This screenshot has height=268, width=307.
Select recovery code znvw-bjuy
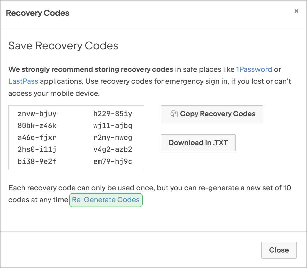(37, 114)
